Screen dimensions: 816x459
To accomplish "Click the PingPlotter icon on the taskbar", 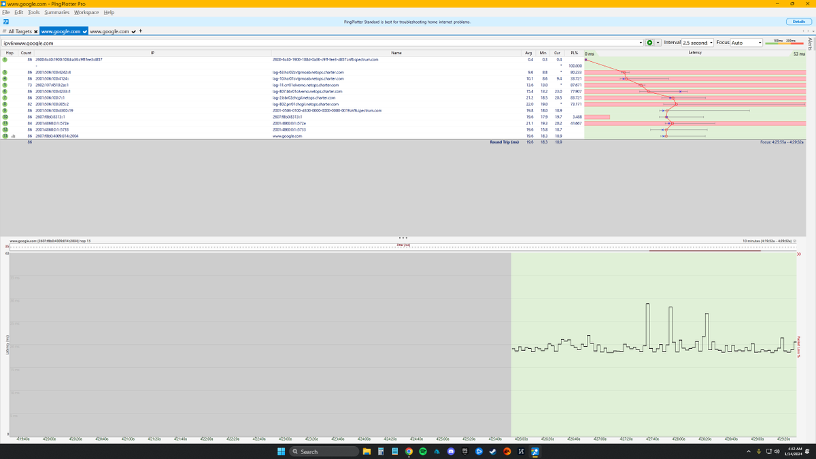I will point(536,452).
